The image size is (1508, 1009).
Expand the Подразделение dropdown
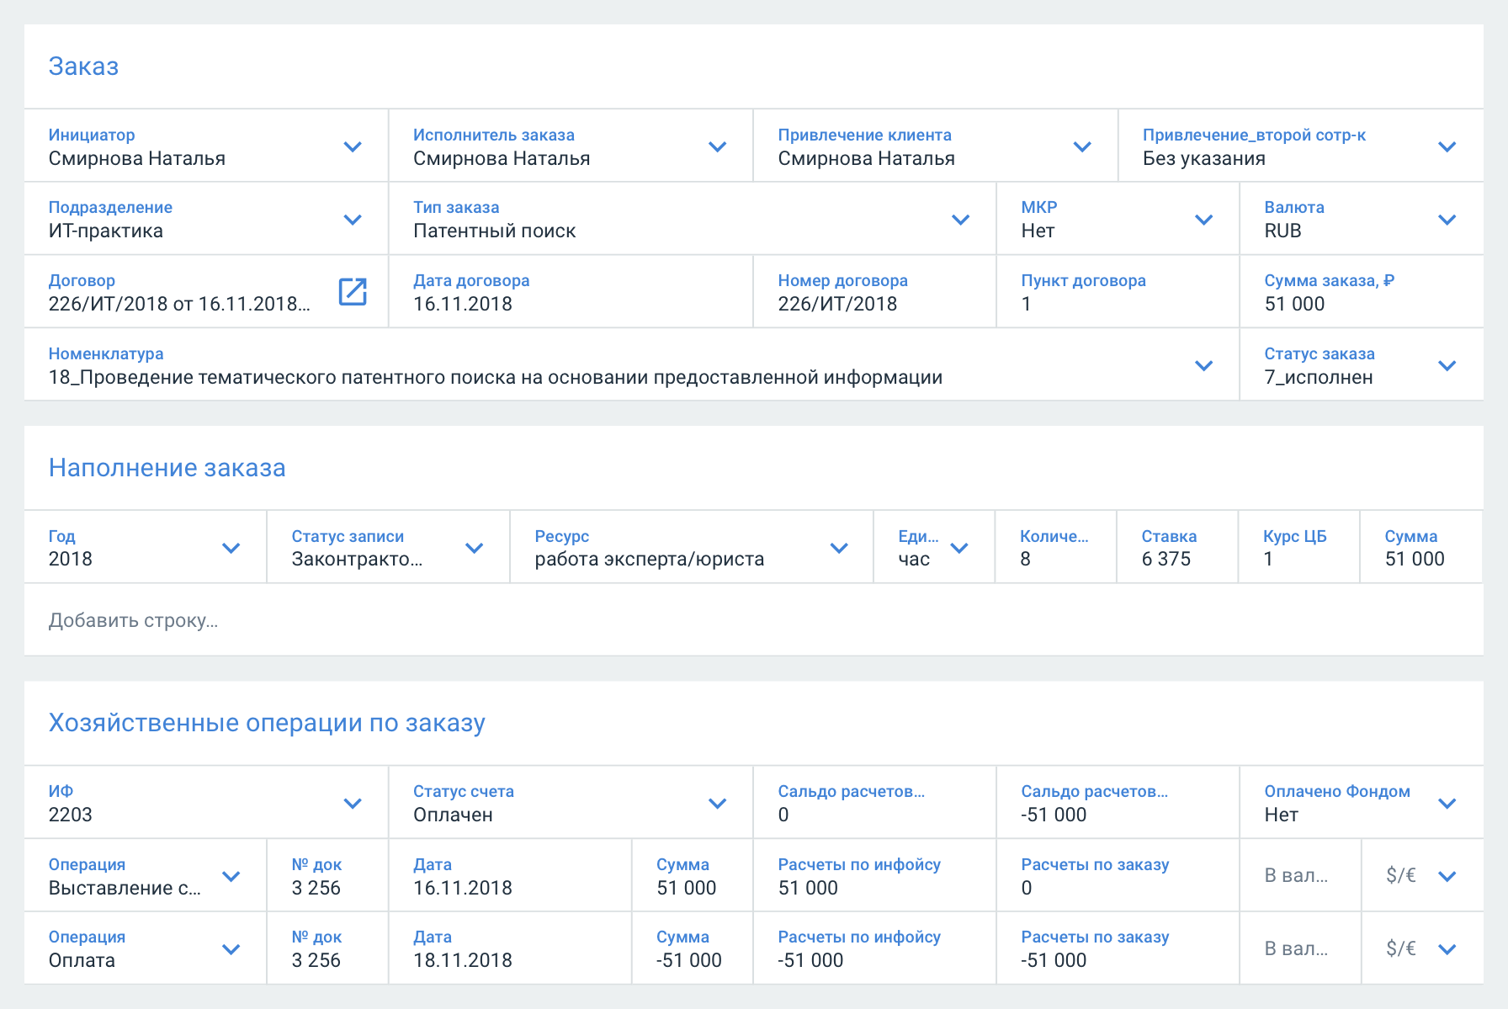(353, 220)
